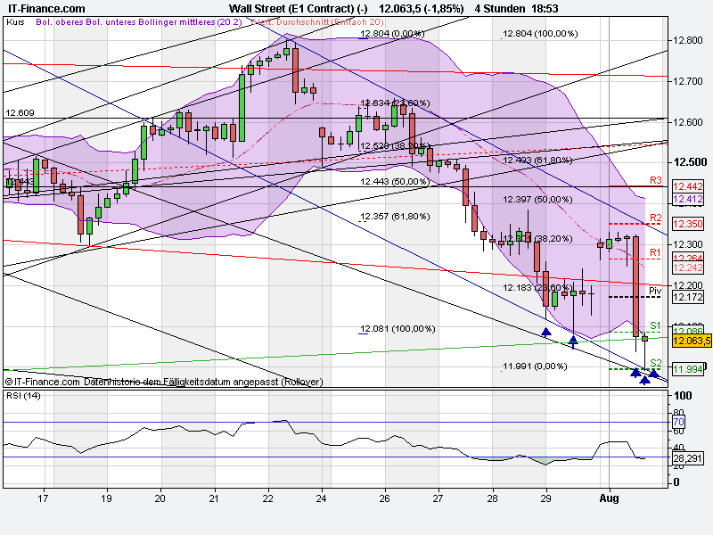The image size is (713, 535).
Task: Click the 12.172 pivot price box
Action: 686,297
